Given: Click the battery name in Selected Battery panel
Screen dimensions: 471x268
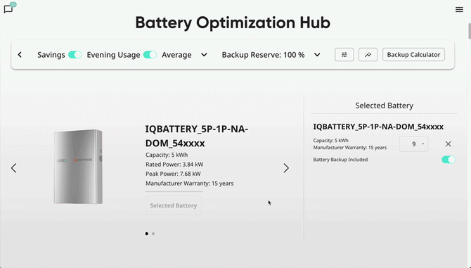Looking at the screenshot, I should click(378, 127).
